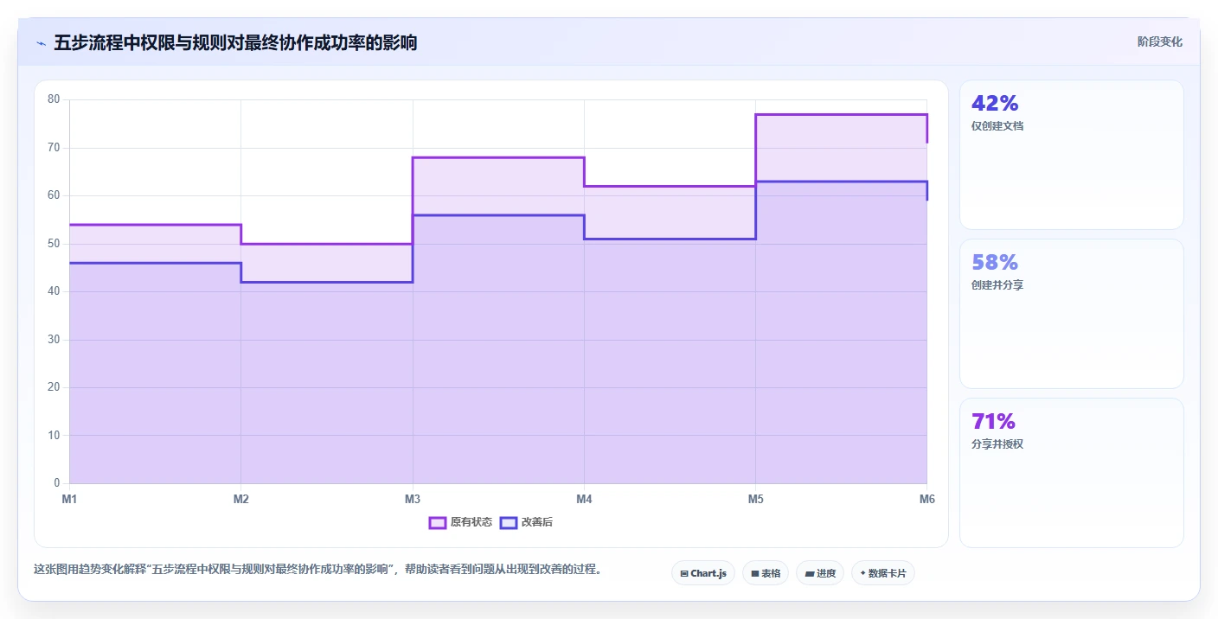Screen dimensions: 1218x619
Task: Click the M3 x-axis label
Action: click(413, 499)
